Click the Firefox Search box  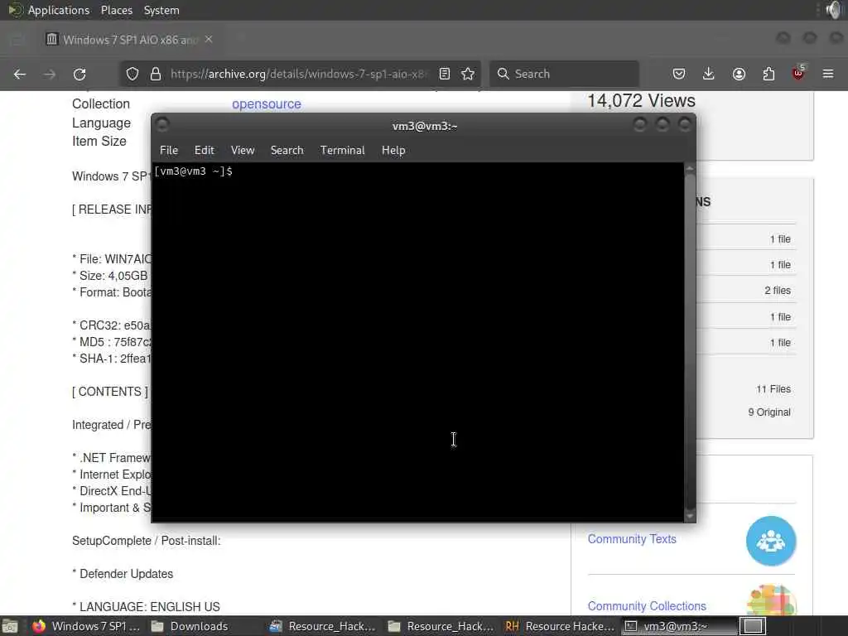tap(564, 74)
